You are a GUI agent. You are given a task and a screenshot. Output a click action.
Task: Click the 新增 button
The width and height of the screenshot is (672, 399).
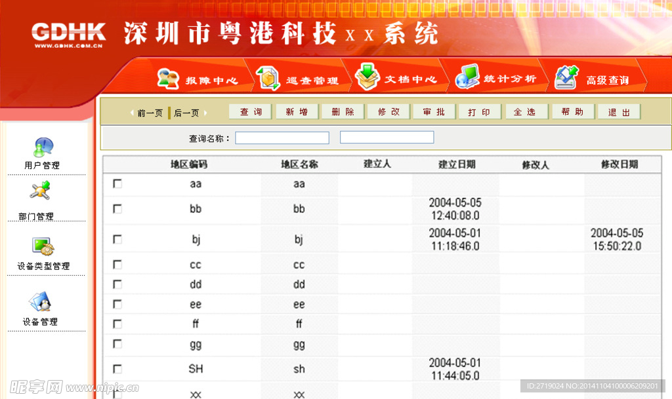[x=297, y=112]
